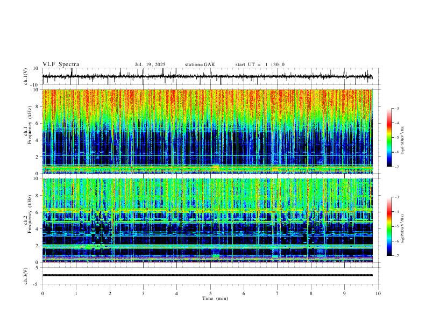Click the ch.2 spectrogram color scale bar
Viewport: 426px width, 329px height.
click(x=389, y=226)
